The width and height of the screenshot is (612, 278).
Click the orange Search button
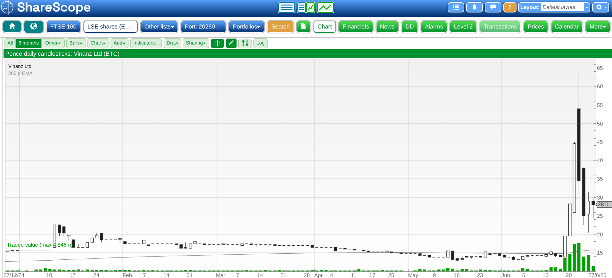click(280, 27)
